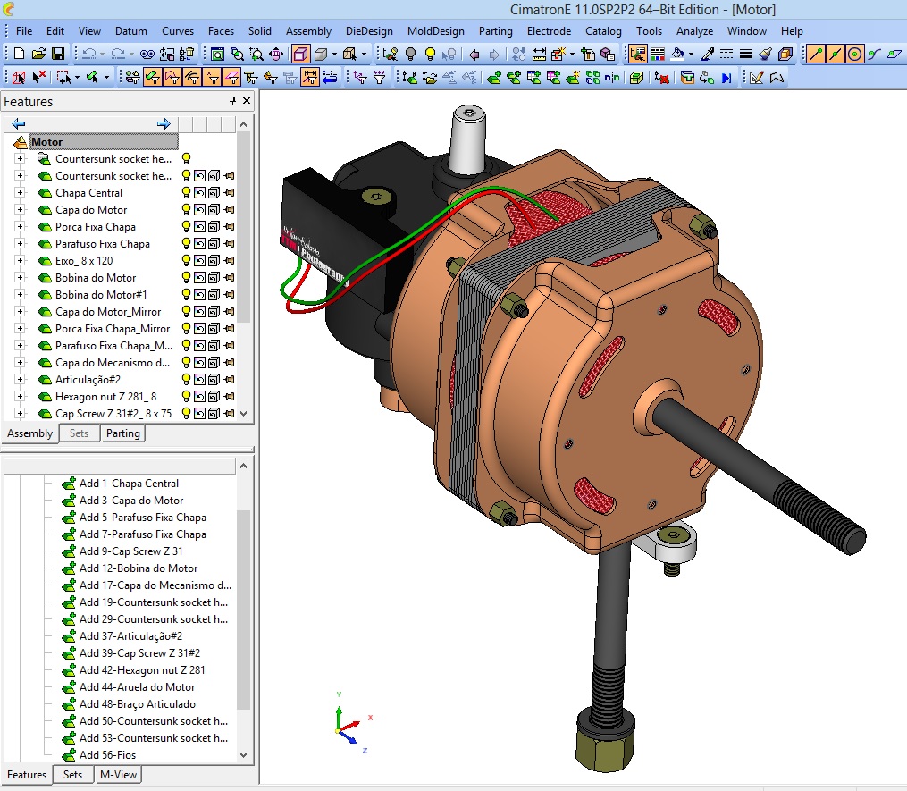Click the yellow light bulb Show icon
This screenshot has width=907, height=791.
[x=430, y=54]
